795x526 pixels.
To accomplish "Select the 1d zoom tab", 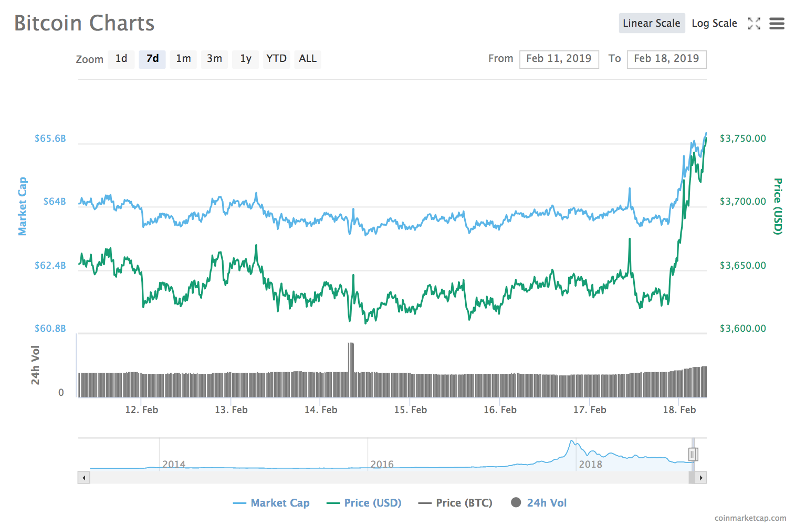I will [121, 59].
